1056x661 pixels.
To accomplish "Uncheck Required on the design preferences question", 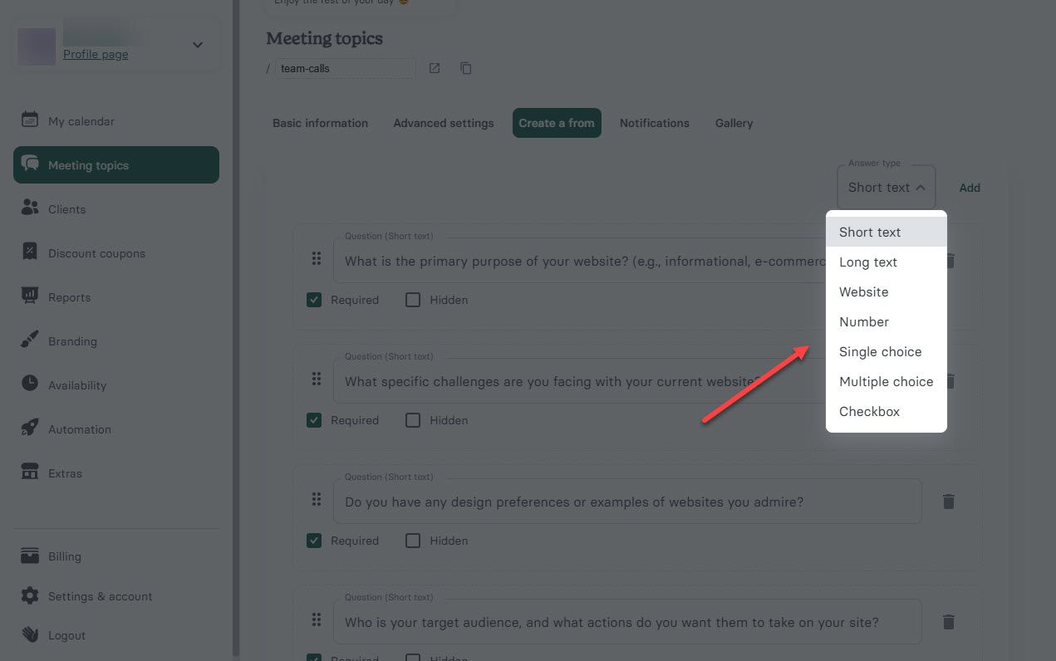I will point(314,540).
